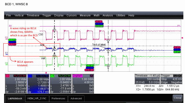185x103 pixels.
Task: Switch to the Preferences tab
Action: pos(58,98)
